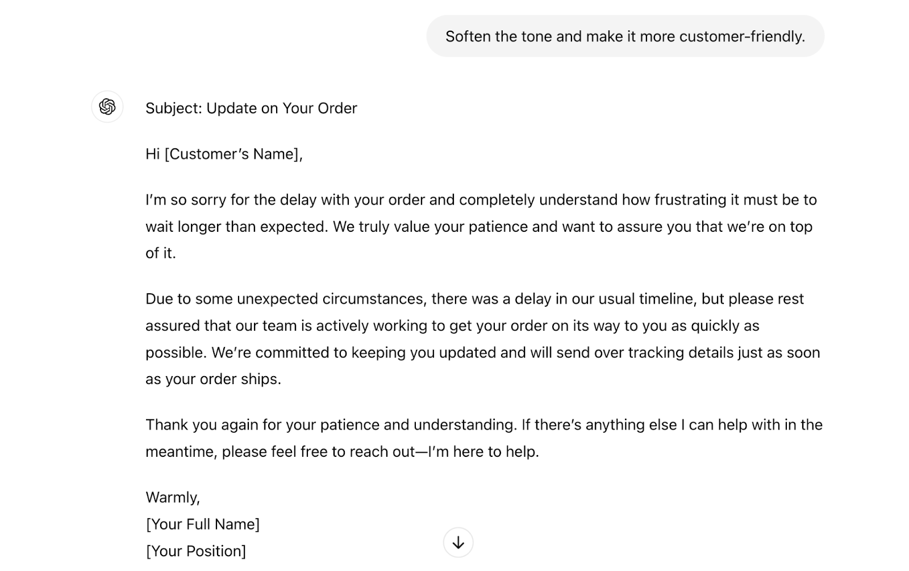909x571 pixels.
Task: Click the subject line 'Update on Your Order'
Action: tap(282, 108)
